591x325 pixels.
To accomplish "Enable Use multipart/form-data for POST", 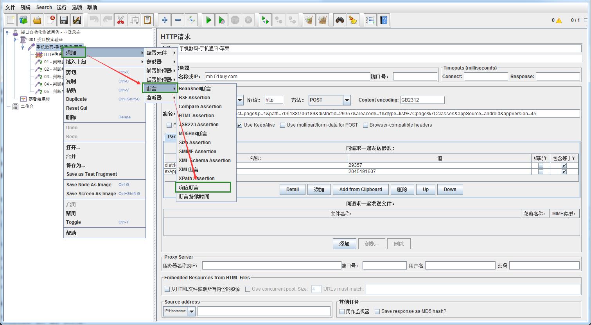I will coord(283,125).
